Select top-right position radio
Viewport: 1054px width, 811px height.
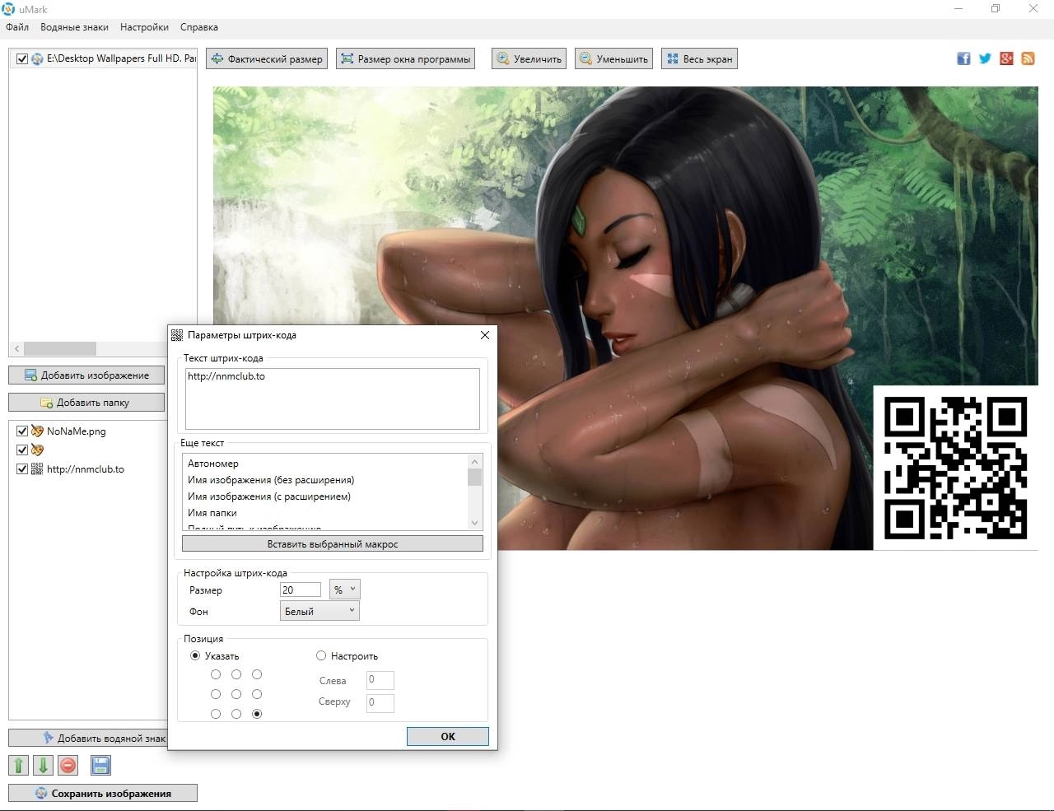tap(257, 674)
